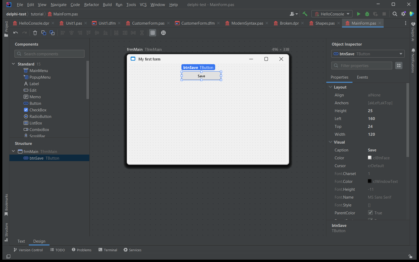Collapse the Layout property section
Image resolution: width=419 pixels, height=262 pixels.
(x=330, y=87)
